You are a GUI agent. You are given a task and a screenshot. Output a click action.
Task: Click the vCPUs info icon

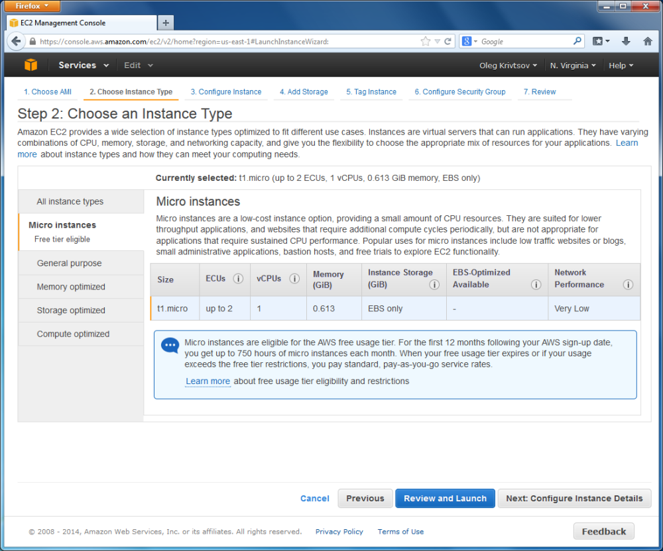294,279
